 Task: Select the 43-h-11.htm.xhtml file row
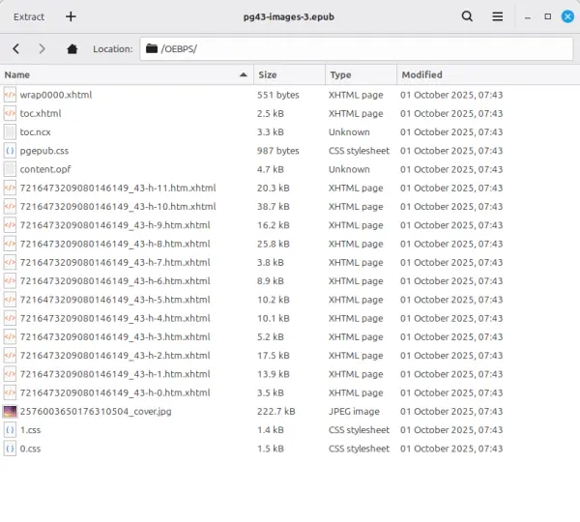click(x=117, y=188)
